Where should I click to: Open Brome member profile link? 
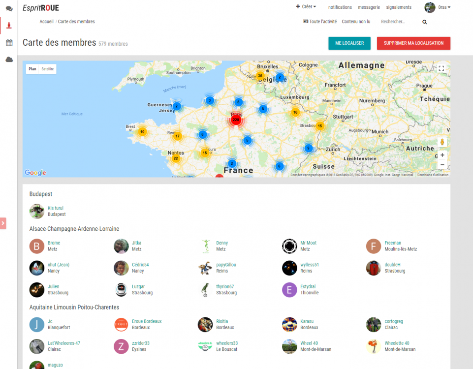pyautogui.click(x=54, y=243)
